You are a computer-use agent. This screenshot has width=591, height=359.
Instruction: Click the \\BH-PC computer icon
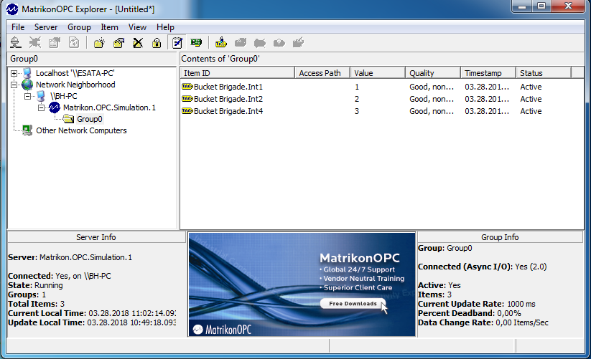coord(41,96)
